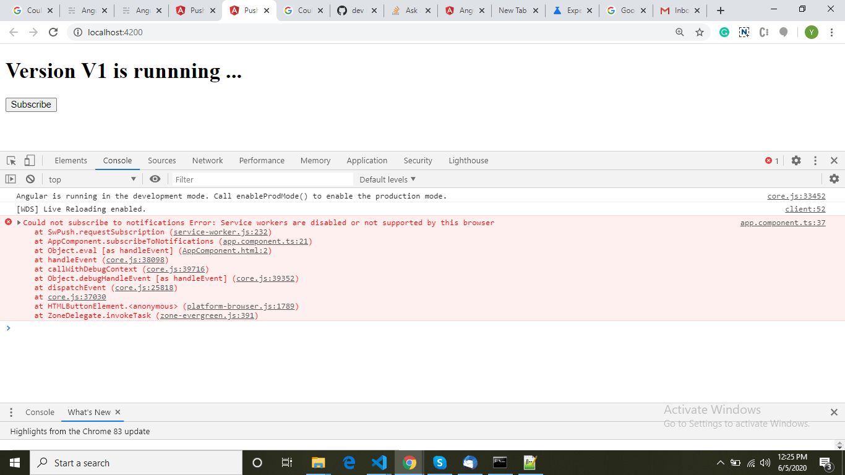Open Skype from the taskbar

pyautogui.click(x=440, y=462)
